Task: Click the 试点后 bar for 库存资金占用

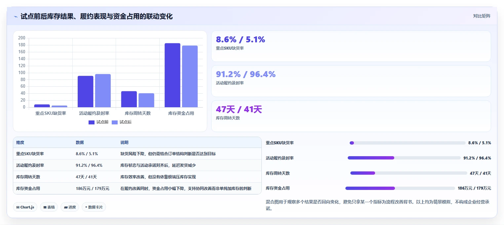Action: tap(190, 76)
